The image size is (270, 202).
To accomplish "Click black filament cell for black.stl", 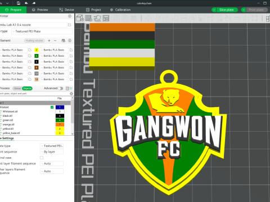I will [x=60, y=116].
